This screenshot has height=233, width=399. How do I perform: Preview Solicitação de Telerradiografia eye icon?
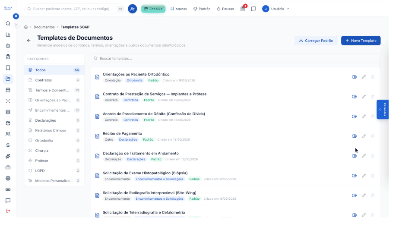354,215
